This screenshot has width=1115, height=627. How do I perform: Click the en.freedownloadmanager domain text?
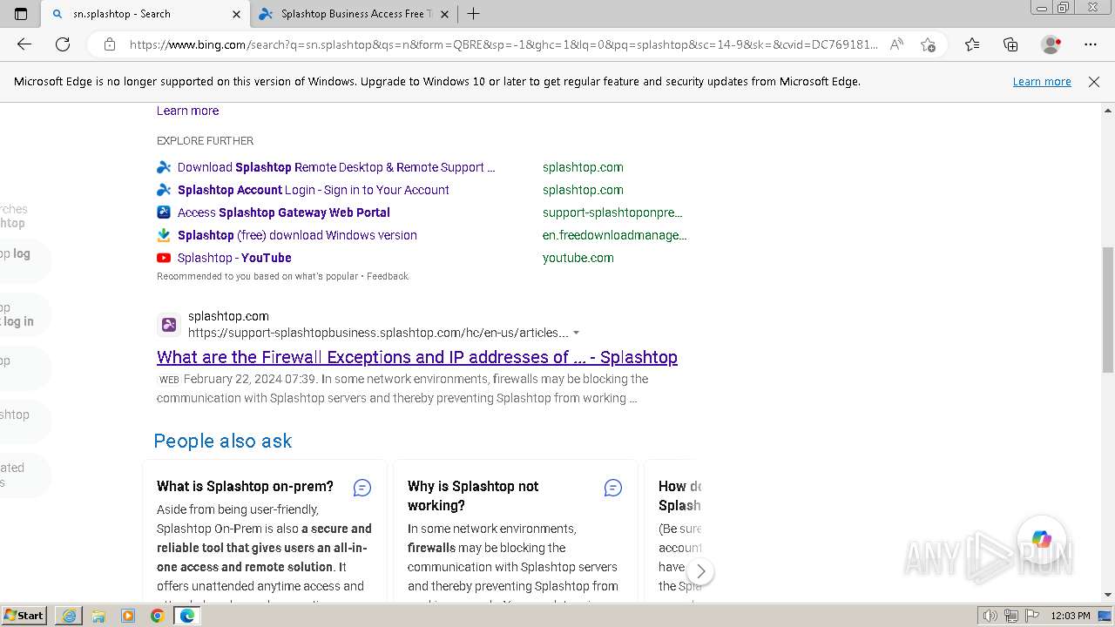[615, 235]
